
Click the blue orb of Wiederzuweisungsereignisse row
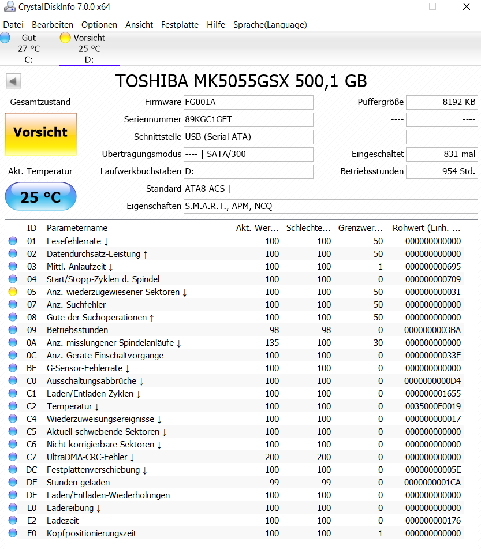pyautogui.click(x=13, y=419)
